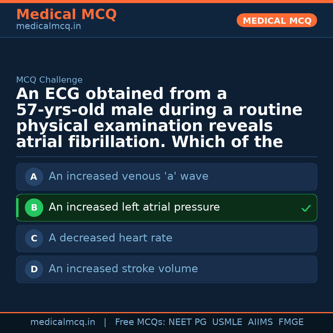Click the orange MEDICAL MCQ badge
The width and height of the screenshot is (333, 333).
tap(277, 21)
